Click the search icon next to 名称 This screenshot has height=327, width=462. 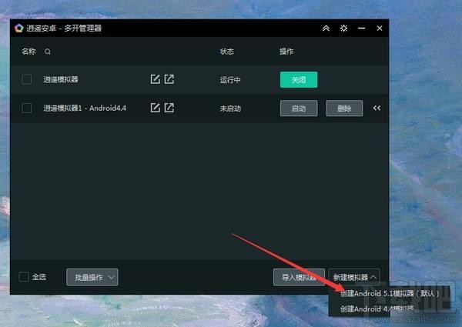[48, 52]
